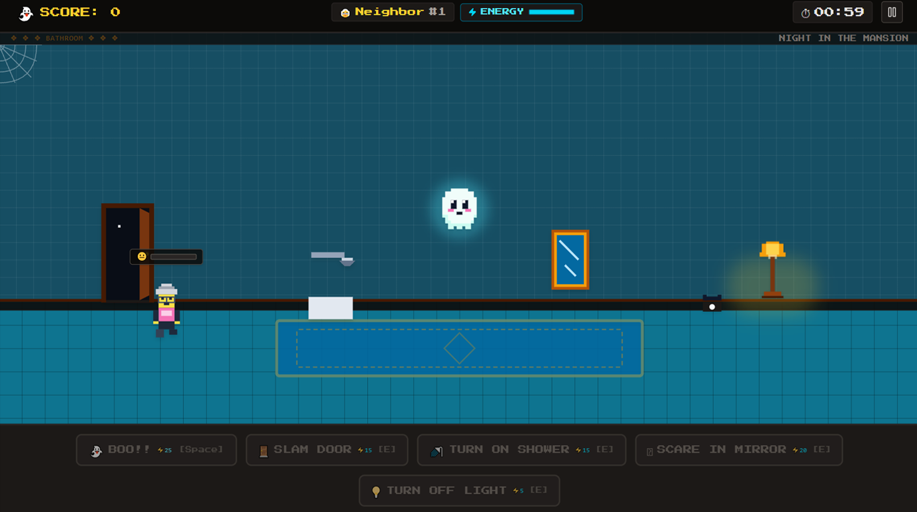The image size is (917, 512).
Task: Click the BATHROOM room label
Action: coord(65,38)
